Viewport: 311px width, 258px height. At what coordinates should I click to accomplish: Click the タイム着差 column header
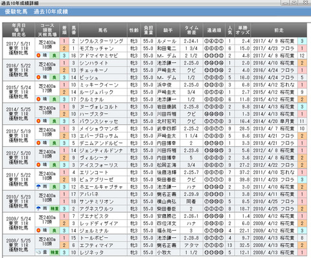click(x=191, y=30)
